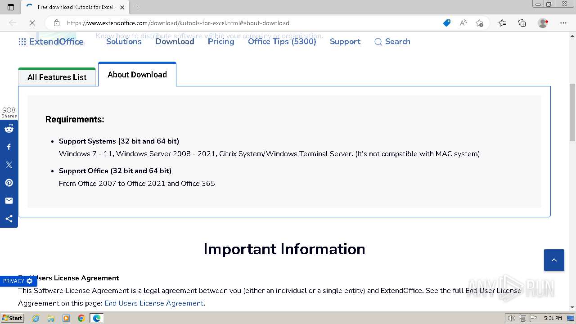Image resolution: width=576 pixels, height=324 pixels.
Task: Open the PRIVACY settings button
Action: click(18, 281)
